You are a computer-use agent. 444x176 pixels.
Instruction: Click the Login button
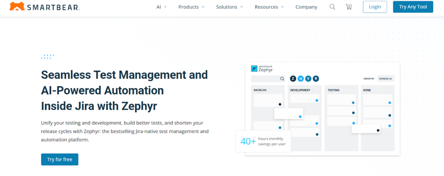375,7
